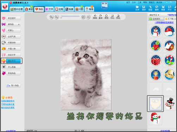Click the redo (重做) toolbar icon
This screenshot has height=132, width=177.
pyautogui.click(x=100, y=17)
